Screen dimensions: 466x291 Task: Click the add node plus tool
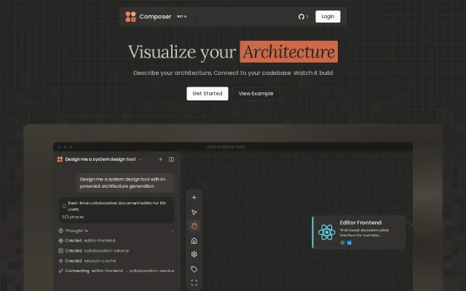(x=194, y=197)
